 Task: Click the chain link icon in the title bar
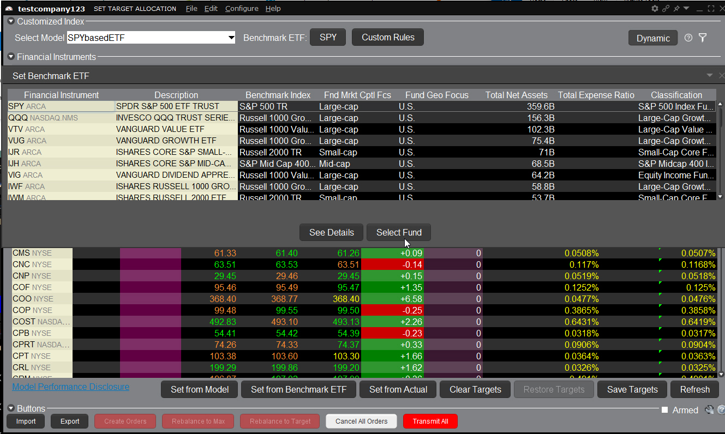pos(665,8)
